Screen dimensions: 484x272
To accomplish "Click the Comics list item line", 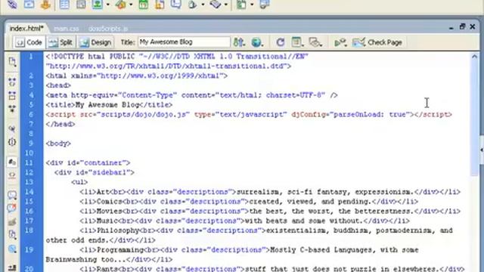I will click(249, 202).
